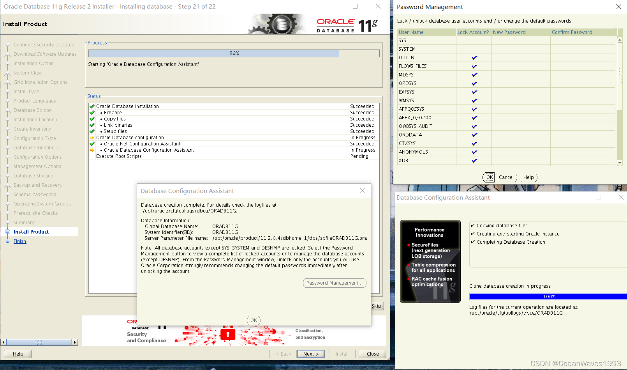Click Confirm Password field for SYSTEM
Viewport: 627px width, 370px height.
583,49
